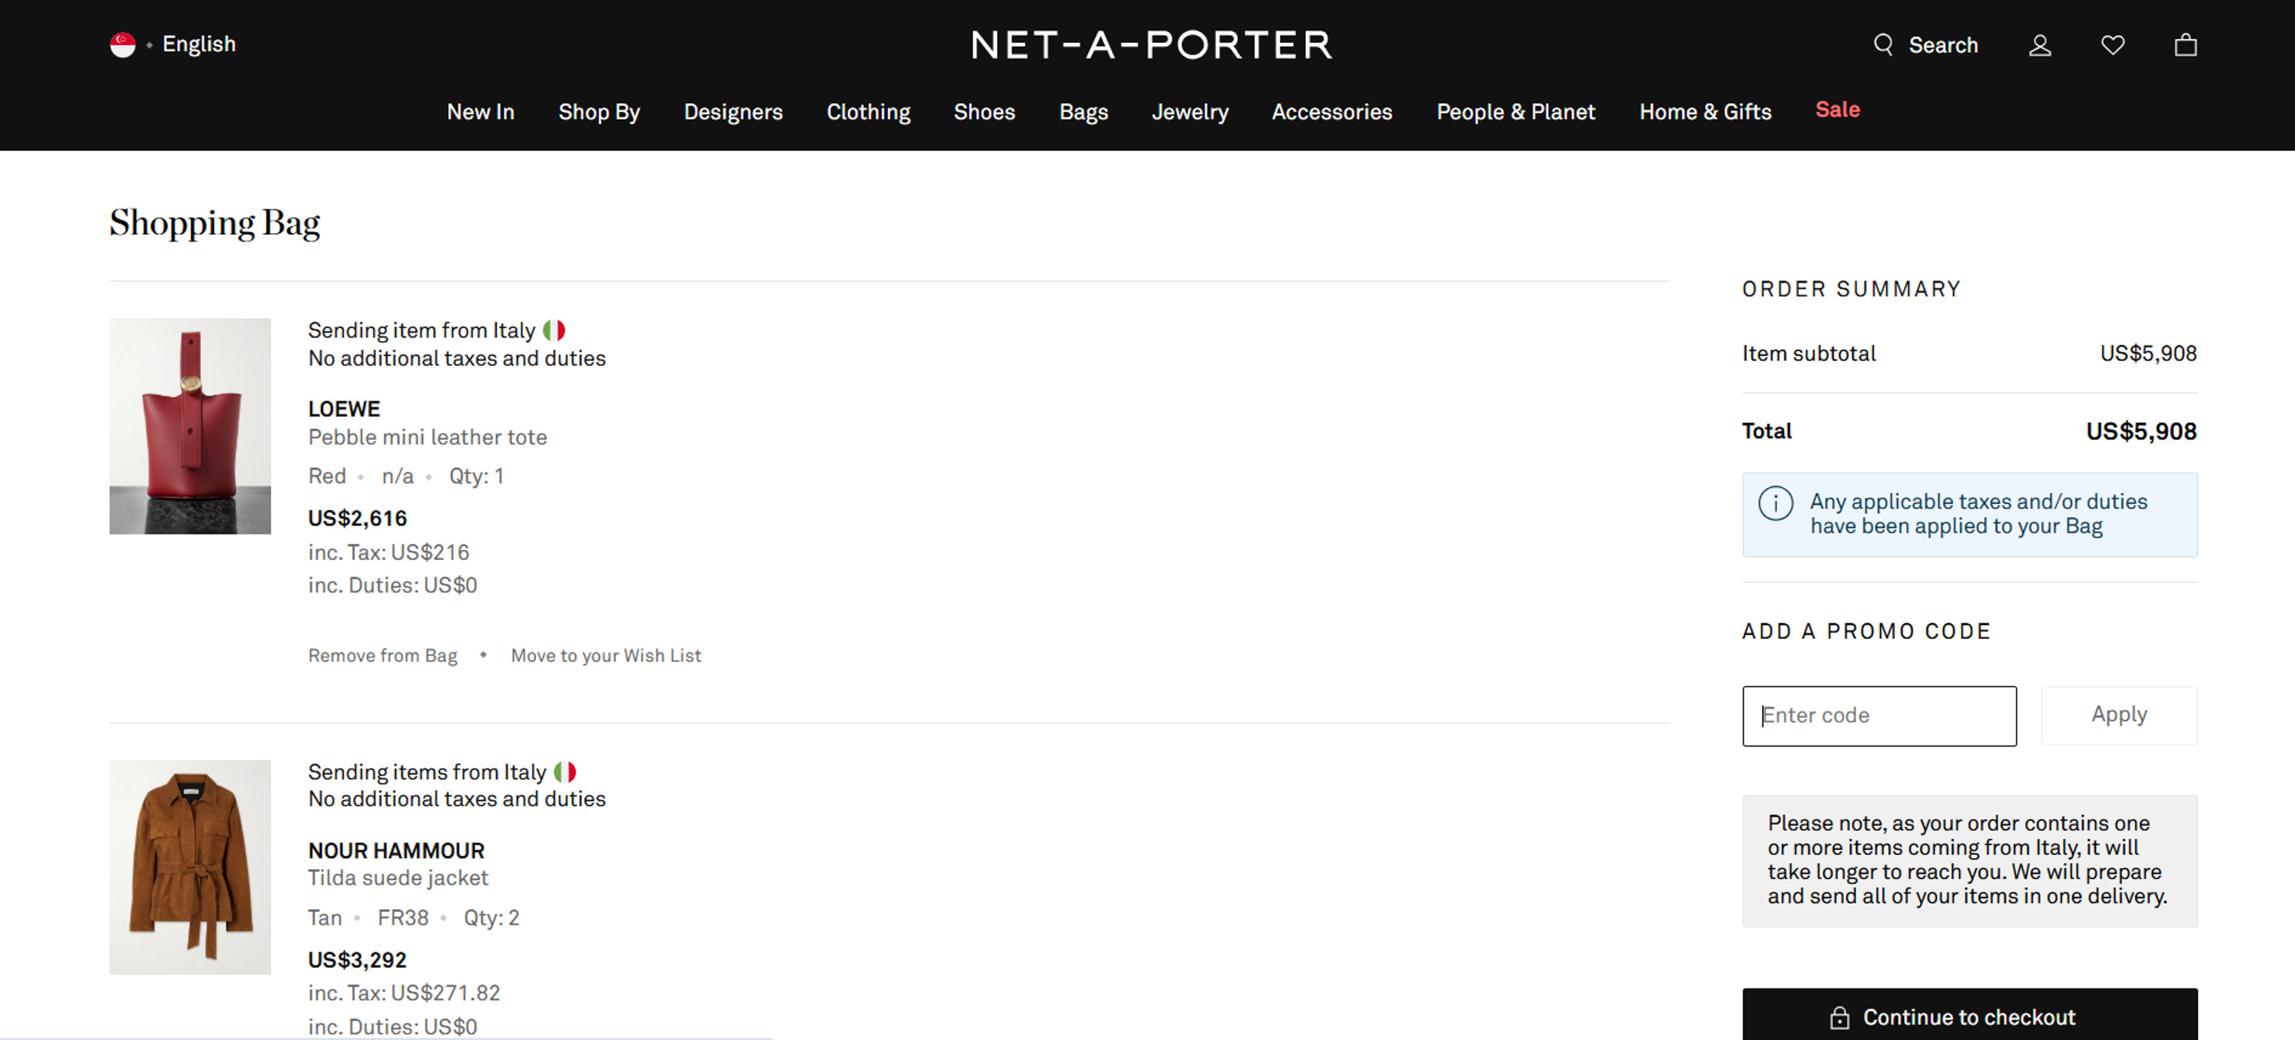
Task: Click the 'Qty: 1' tote quantity
Action: 477,476
